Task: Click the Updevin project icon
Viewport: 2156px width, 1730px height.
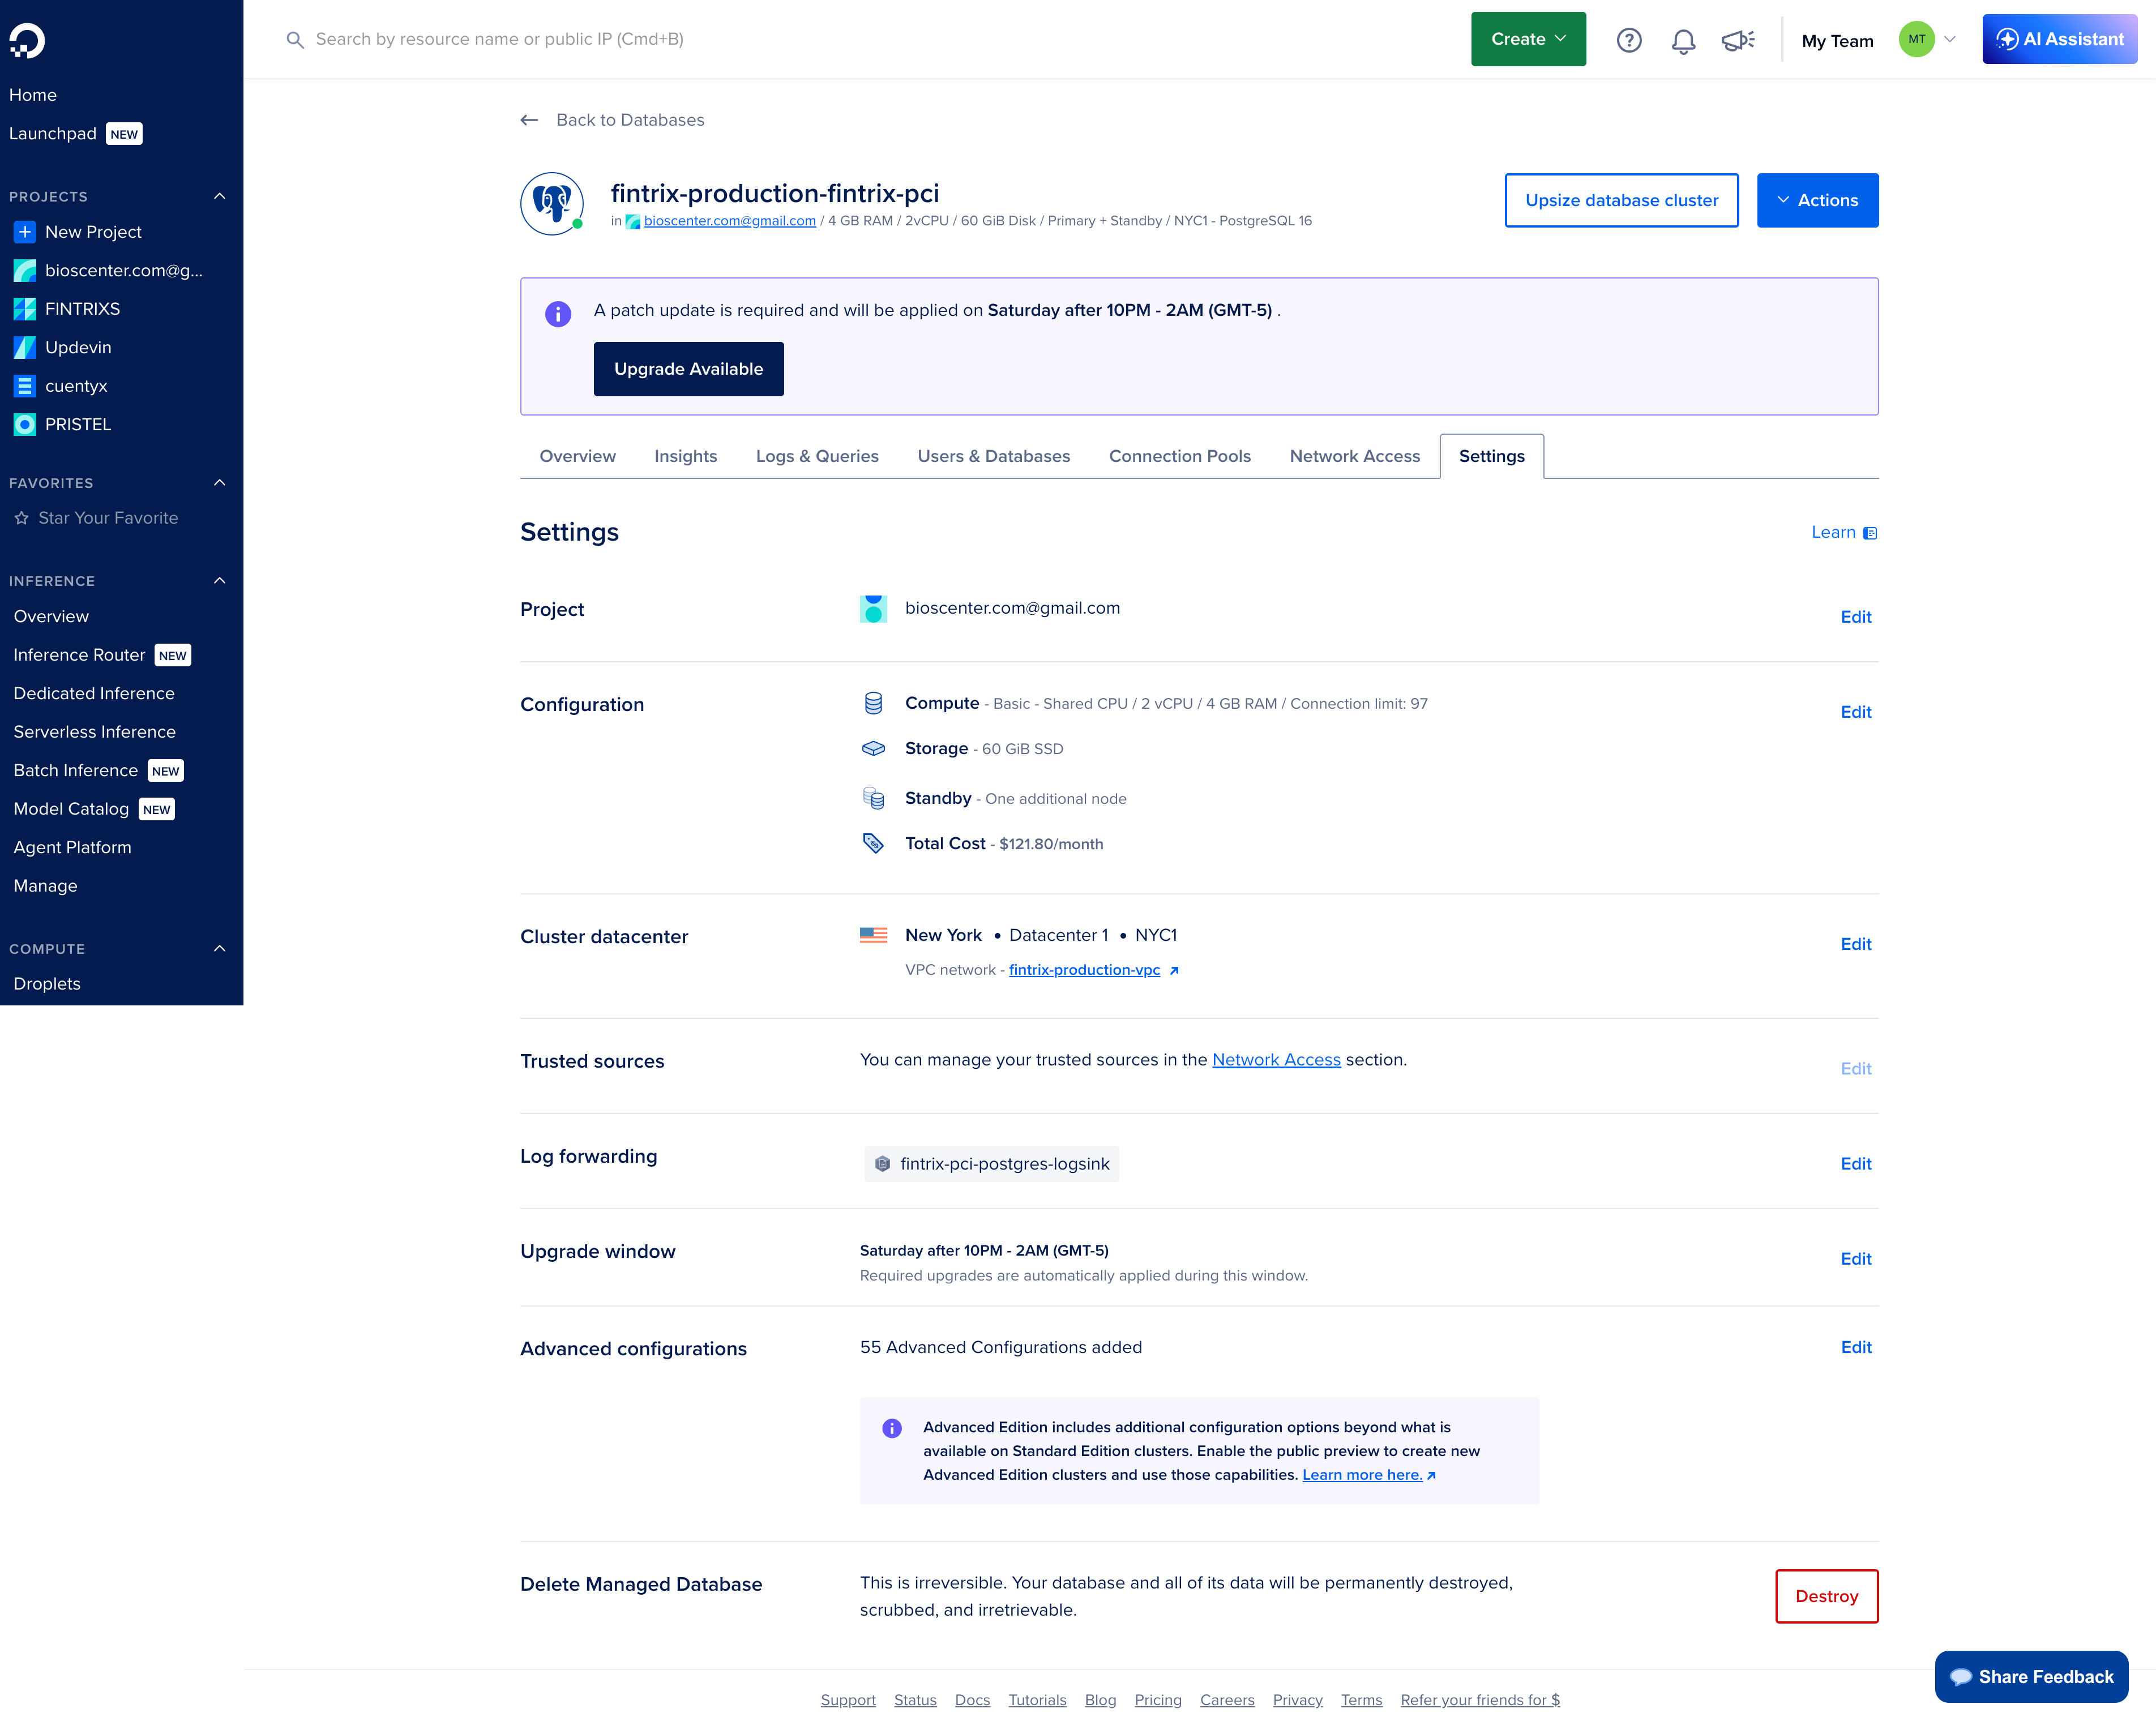Action: [25, 347]
